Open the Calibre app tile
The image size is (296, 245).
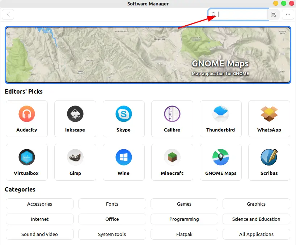click(x=172, y=119)
